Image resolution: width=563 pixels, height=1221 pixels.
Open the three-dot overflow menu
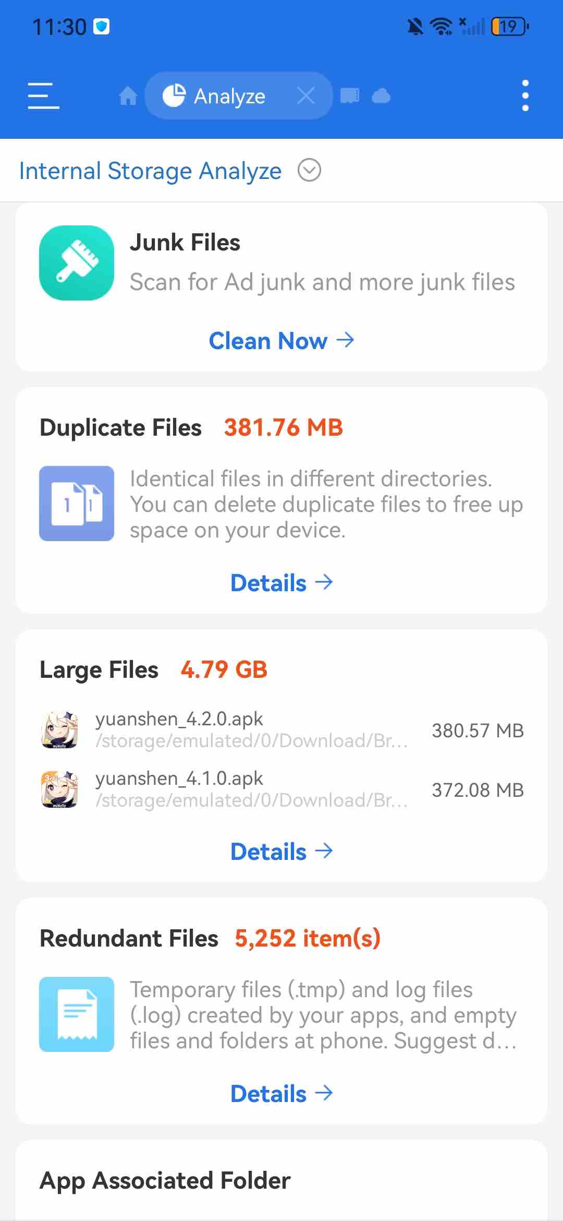[x=525, y=95]
